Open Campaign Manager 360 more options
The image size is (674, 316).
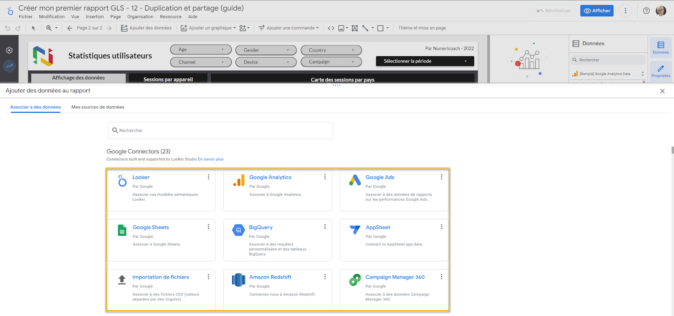pyautogui.click(x=441, y=276)
